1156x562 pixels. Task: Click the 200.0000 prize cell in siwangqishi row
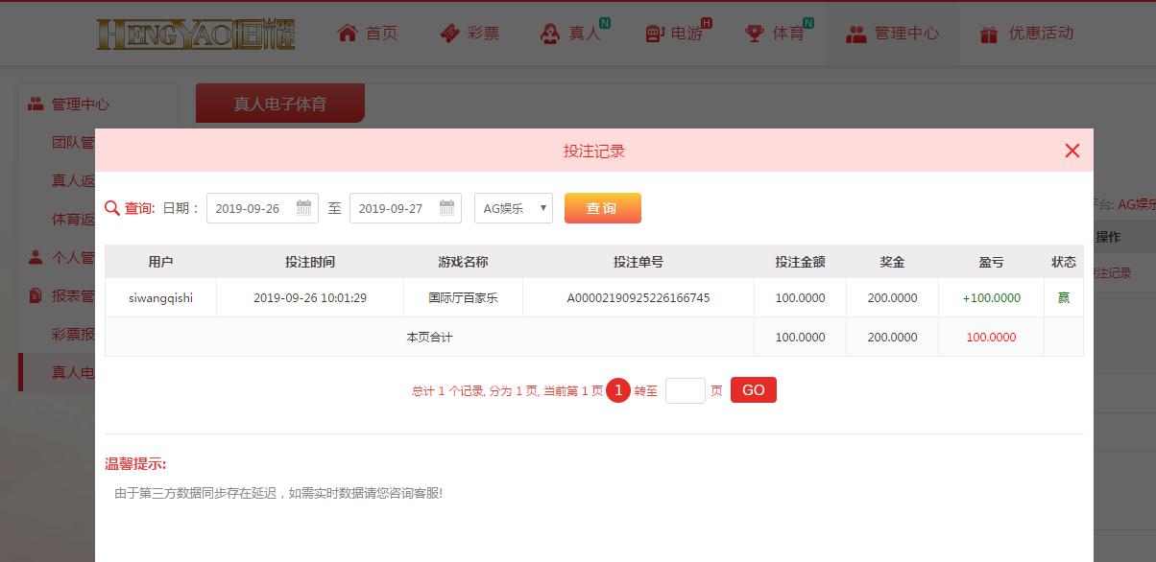pyautogui.click(x=893, y=297)
